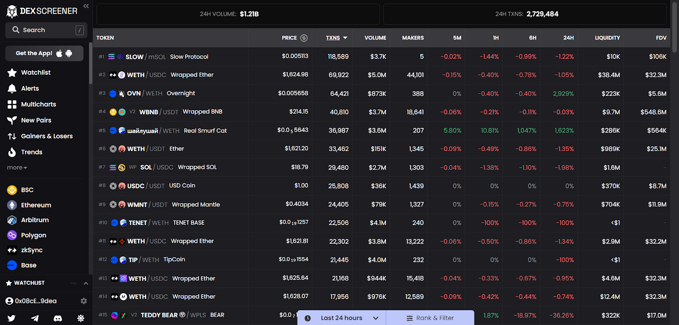Viewport: 679px width, 325px height.
Task: Open WETH/USDC pair priced $1,628.07
Action: [382, 297]
